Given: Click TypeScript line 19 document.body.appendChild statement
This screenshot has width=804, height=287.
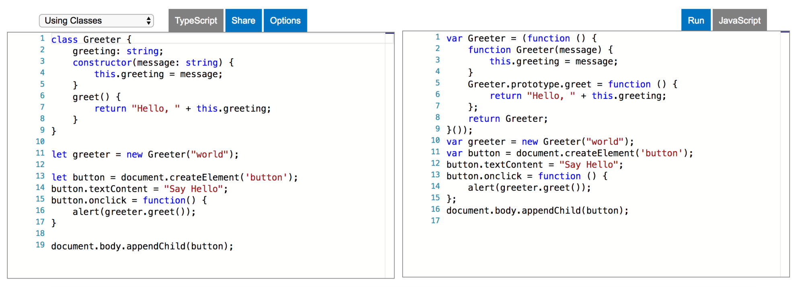Looking at the screenshot, I should tap(142, 246).
